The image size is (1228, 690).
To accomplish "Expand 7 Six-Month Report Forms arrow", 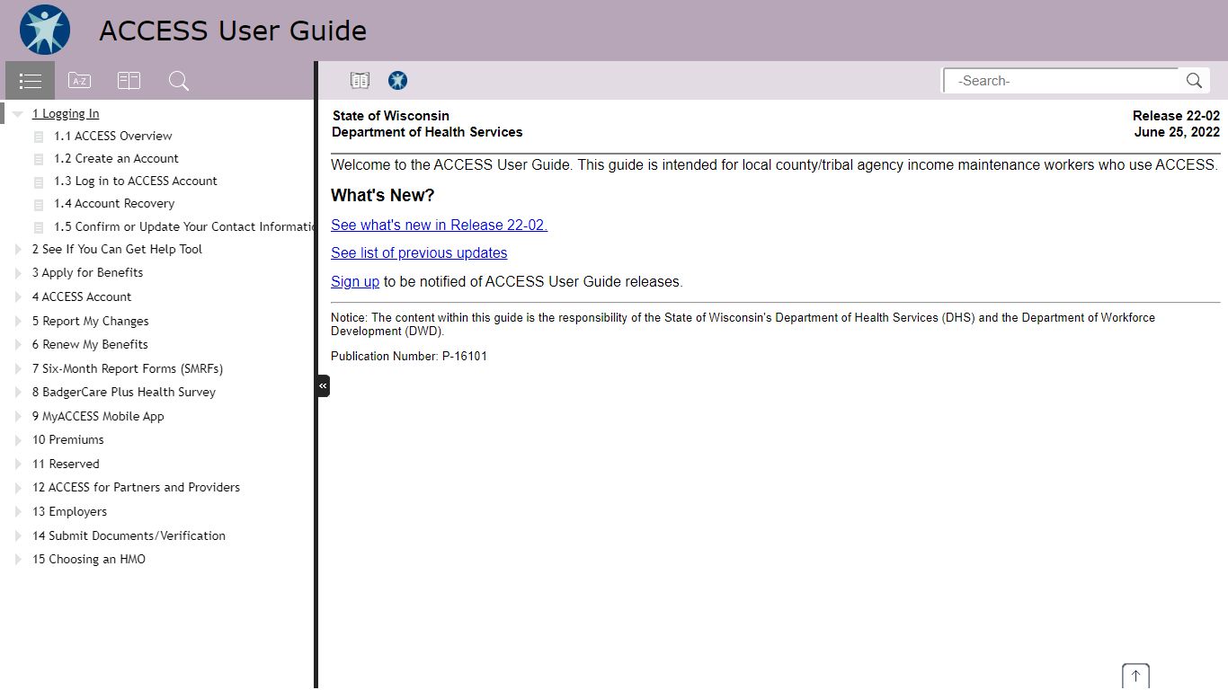I will point(18,369).
